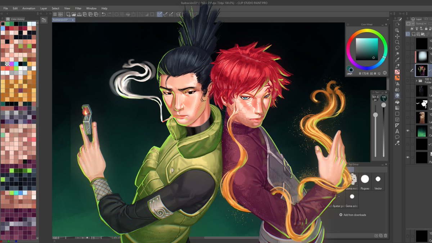Select the Text tool
The height and width of the screenshot is (243, 432).
pyautogui.click(x=397, y=131)
